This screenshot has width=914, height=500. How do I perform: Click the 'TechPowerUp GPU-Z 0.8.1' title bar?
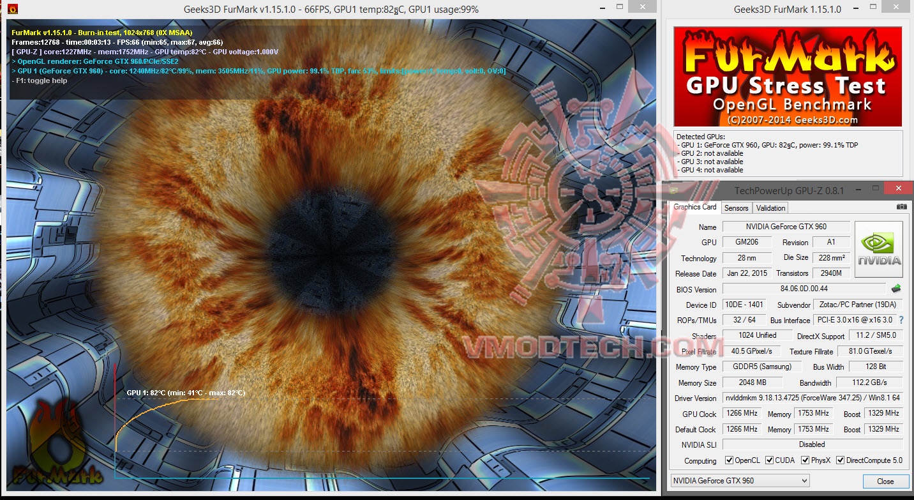click(789, 190)
